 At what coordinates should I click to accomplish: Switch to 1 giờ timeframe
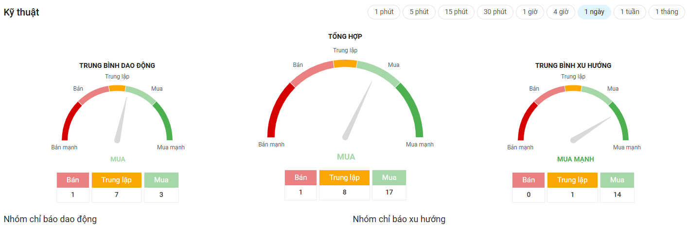pyautogui.click(x=530, y=12)
